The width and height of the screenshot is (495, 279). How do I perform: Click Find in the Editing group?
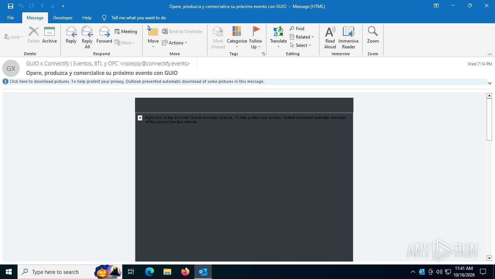297,28
